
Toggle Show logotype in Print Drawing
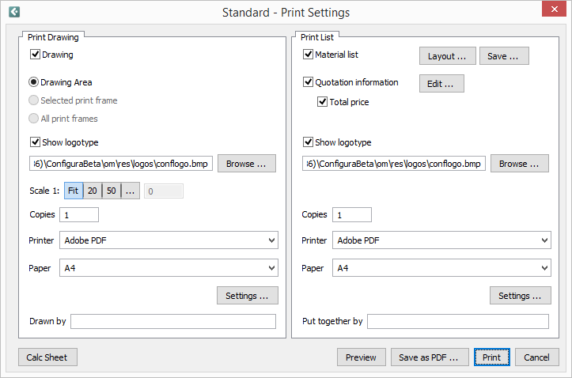(35, 142)
